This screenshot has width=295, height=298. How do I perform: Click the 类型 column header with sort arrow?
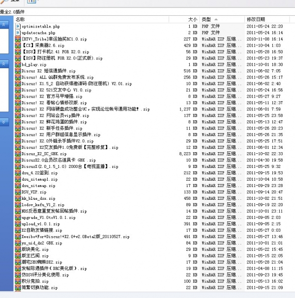click(222, 19)
